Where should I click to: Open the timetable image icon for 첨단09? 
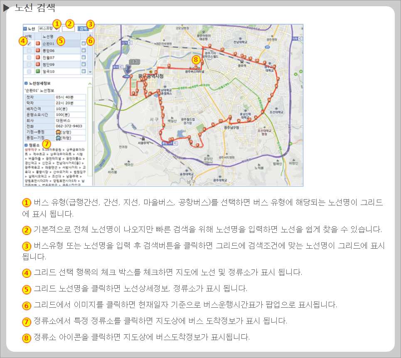84,64
